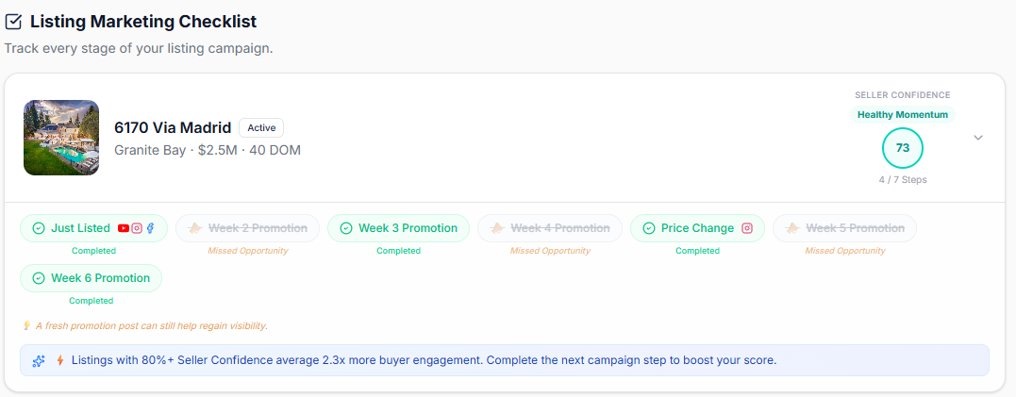Click the checklist icon beside the page title

[x=13, y=22]
